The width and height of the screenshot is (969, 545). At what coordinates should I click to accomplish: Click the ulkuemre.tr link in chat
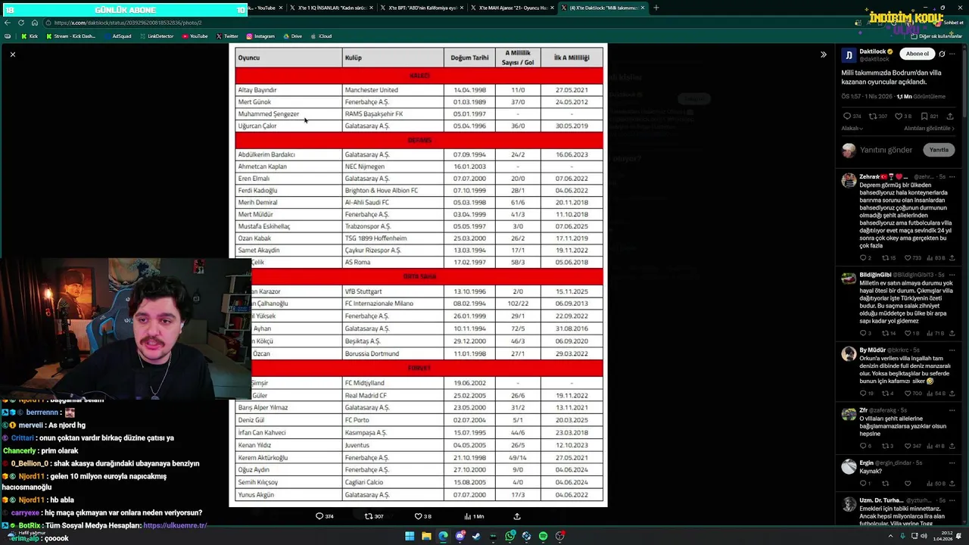tap(175, 525)
